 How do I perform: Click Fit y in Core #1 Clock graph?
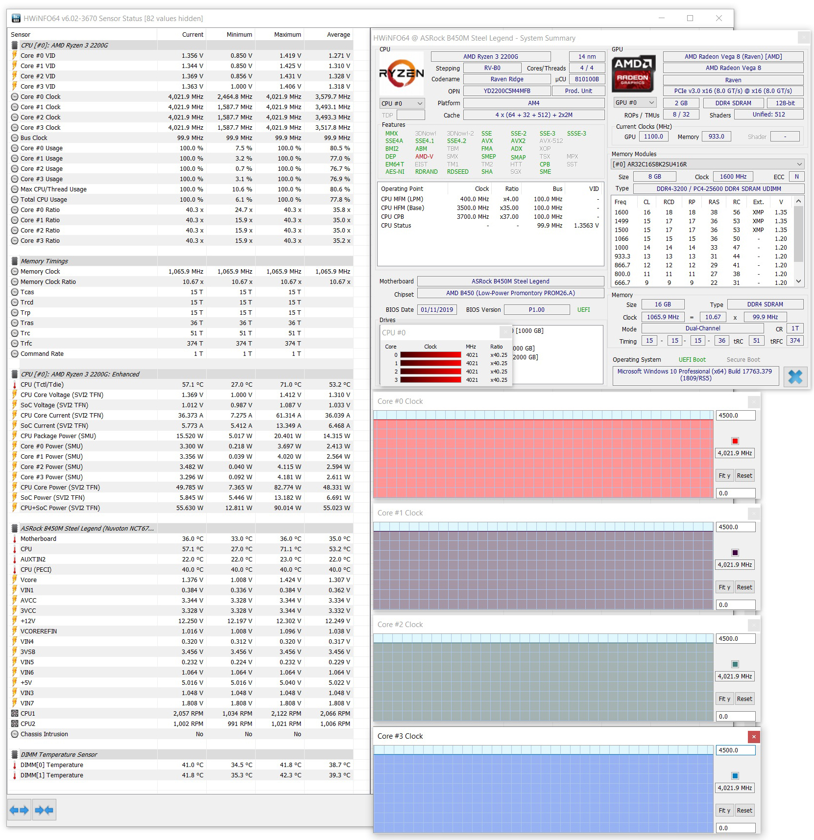(x=724, y=587)
